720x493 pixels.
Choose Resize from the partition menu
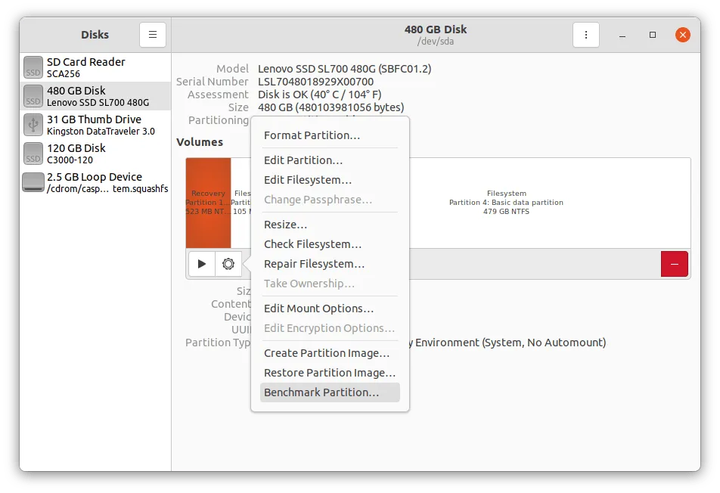(x=285, y=224)
